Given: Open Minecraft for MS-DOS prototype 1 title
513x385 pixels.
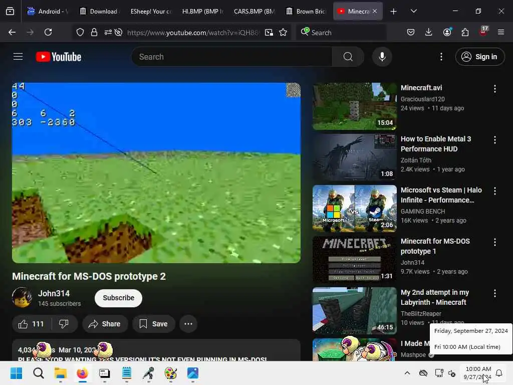Looking at the screenshot, I should (435, 246).
